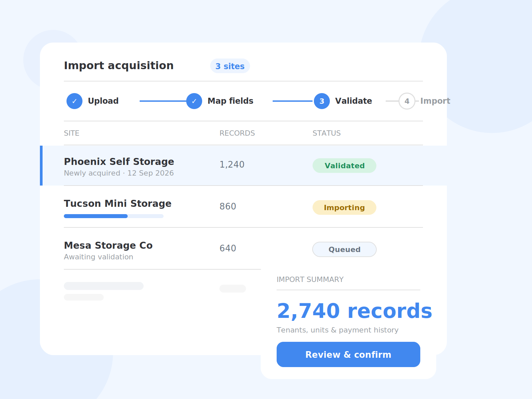The image size is (532, 399).
Task: Click the Importing status badge
Action: pos(344,207)
